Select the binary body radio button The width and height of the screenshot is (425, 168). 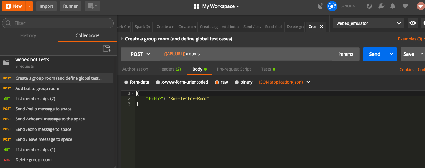point(236,82)
